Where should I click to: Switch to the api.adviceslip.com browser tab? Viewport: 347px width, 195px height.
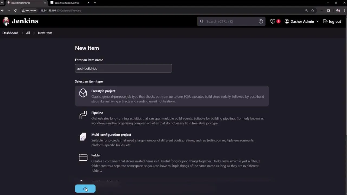tap(67, 3)
